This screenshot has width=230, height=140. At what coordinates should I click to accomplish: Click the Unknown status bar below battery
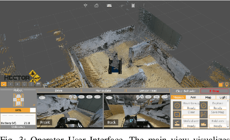click(x=18, y=127)
